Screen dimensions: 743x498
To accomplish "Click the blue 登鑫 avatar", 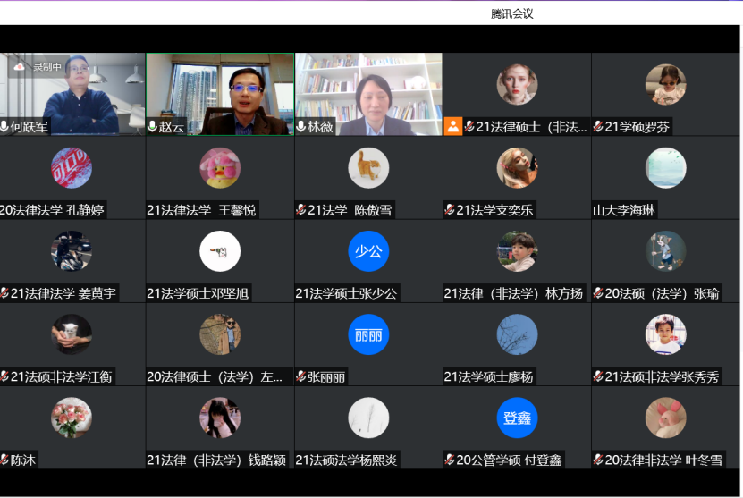I will (517, 418).
